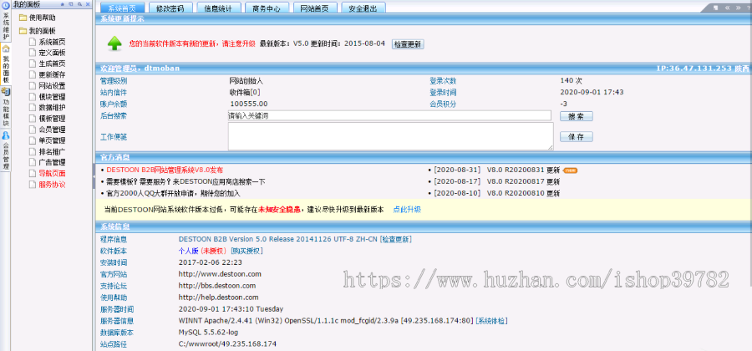
Task: Click the sidebar collapse handle on divider
Action: (x=94, y=175)
